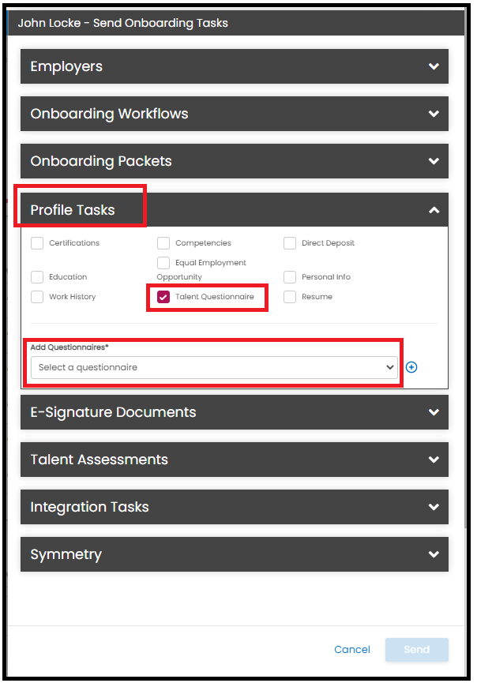Enable the Direct Deposit checkbox

pyautogui.click(x=290, y=243)
